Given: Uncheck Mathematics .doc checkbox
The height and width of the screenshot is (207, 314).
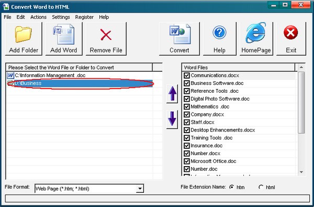Looking at the screenshot, I should (x=187, y=107).
